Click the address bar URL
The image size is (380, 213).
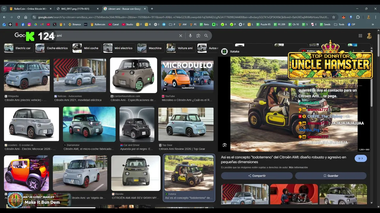[x=183, y=17]
